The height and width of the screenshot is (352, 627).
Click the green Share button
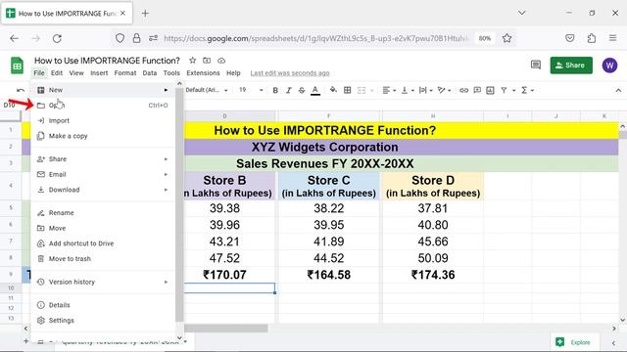coord(571,66)
